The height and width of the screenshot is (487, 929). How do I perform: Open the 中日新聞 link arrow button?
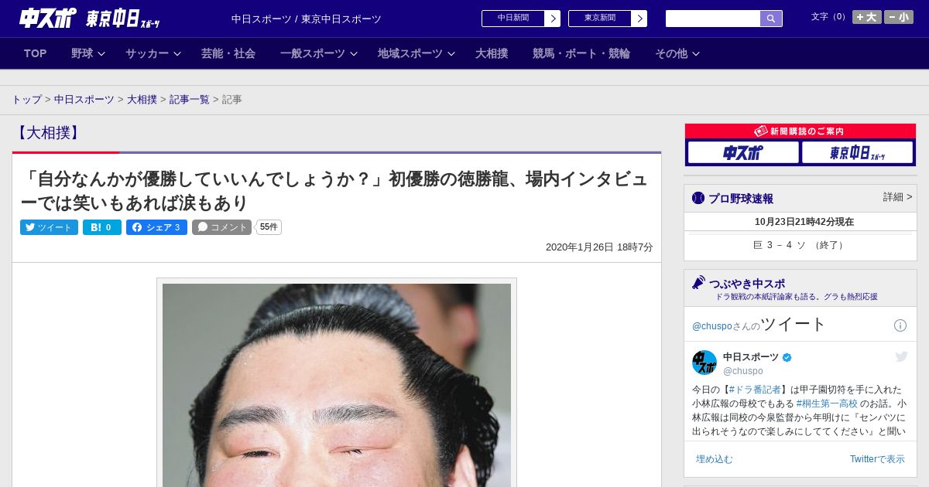pos(552,19)
